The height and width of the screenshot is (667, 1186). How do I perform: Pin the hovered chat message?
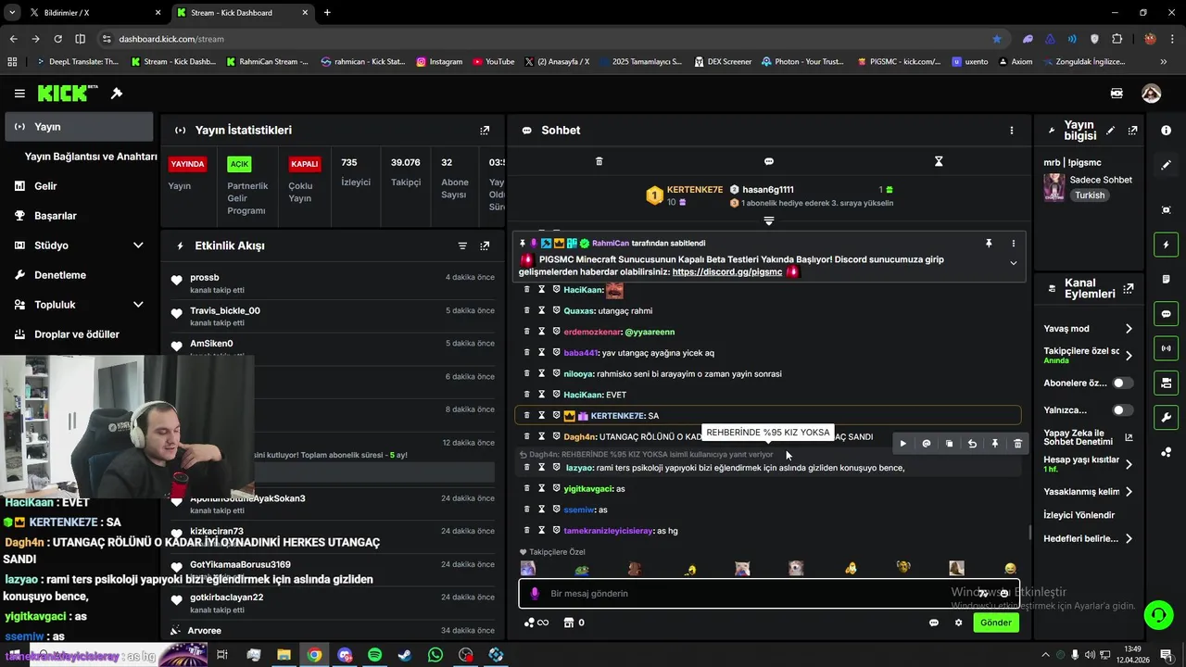[x=995, y=444]
